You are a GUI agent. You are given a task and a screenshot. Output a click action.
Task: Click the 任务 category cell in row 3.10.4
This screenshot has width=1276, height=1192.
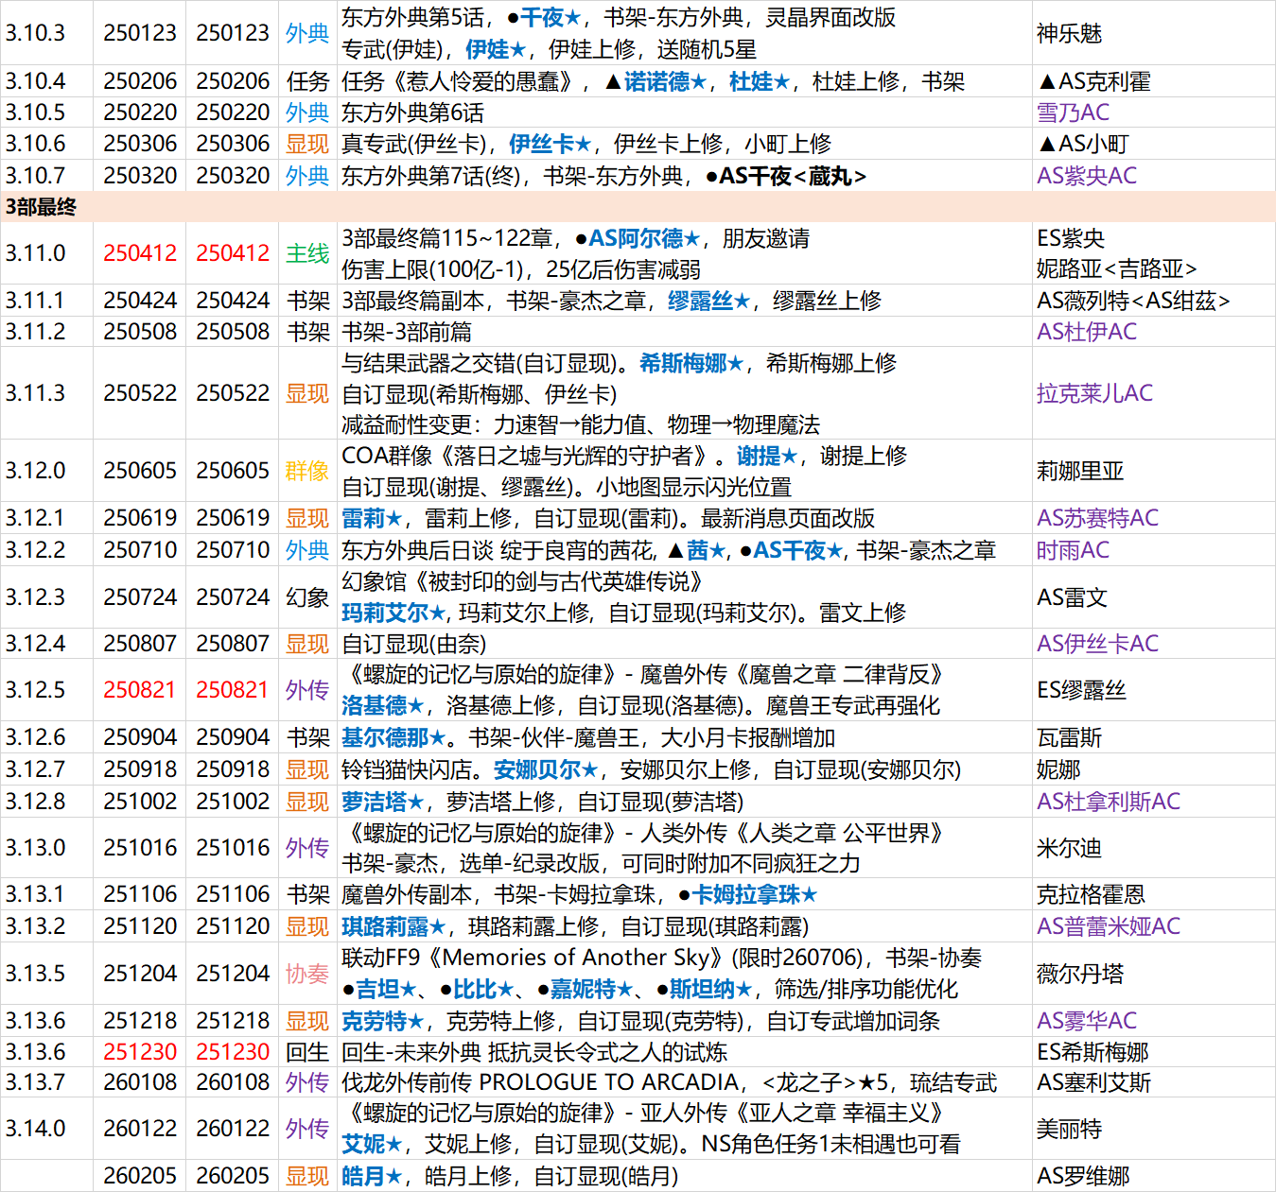tap(307, 82)
